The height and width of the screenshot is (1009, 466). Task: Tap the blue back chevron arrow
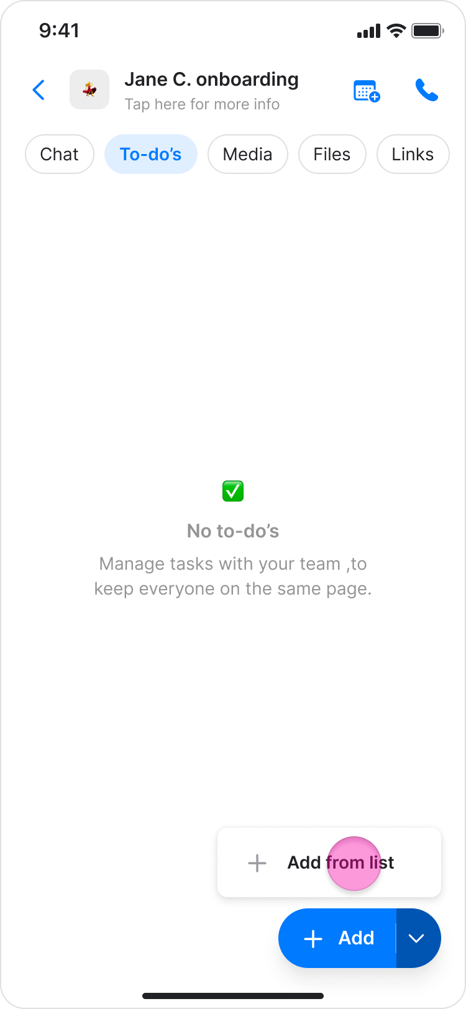pyautogui.click(x=39, y=90)
